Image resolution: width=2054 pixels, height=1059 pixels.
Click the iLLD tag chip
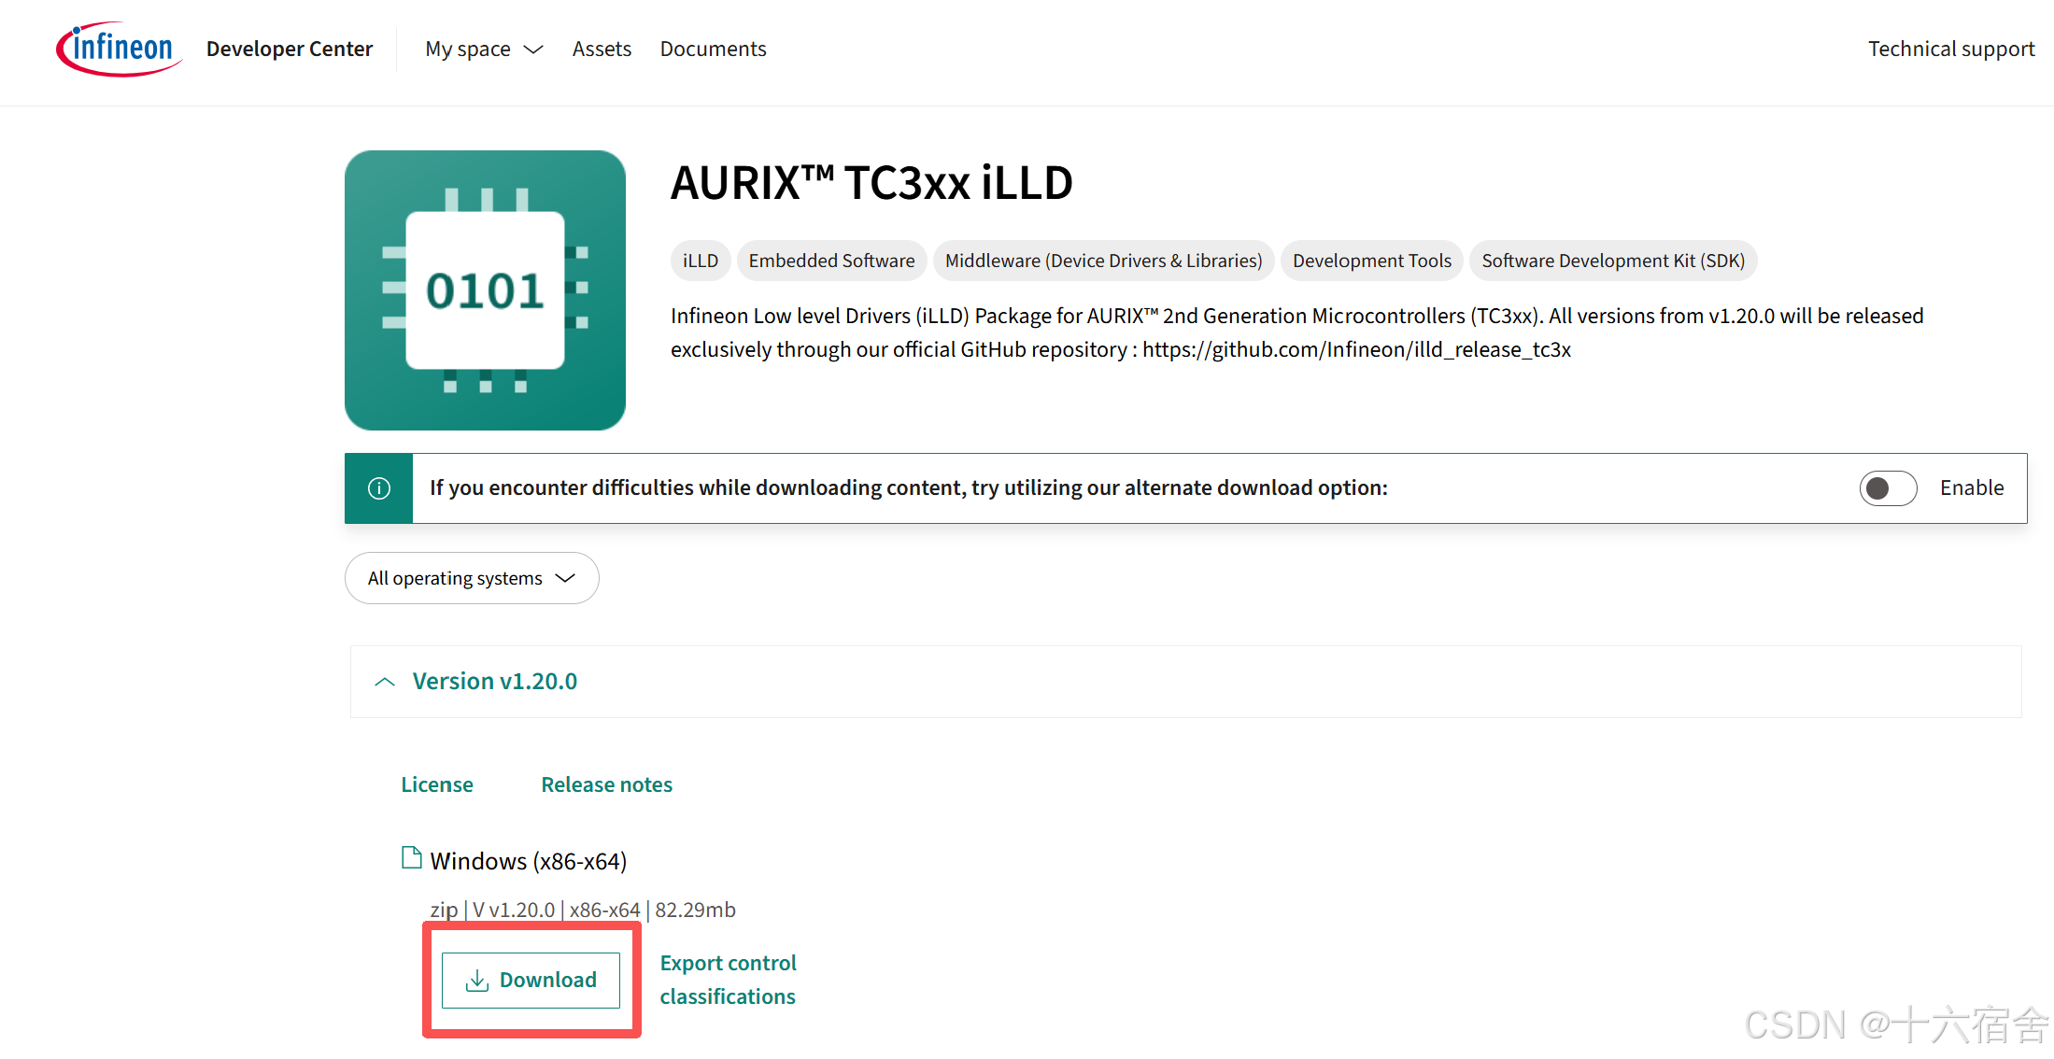(x=701, y=261)
